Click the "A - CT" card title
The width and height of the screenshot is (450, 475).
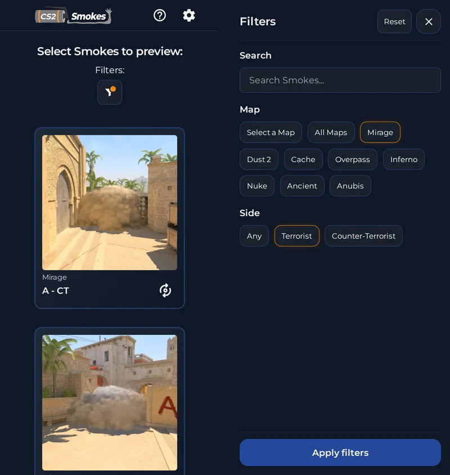(x=56, y=291)
